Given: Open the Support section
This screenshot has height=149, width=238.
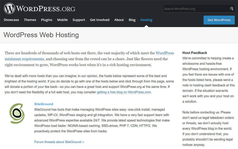Looking at the screenshot, I should [x=79, y=20].
